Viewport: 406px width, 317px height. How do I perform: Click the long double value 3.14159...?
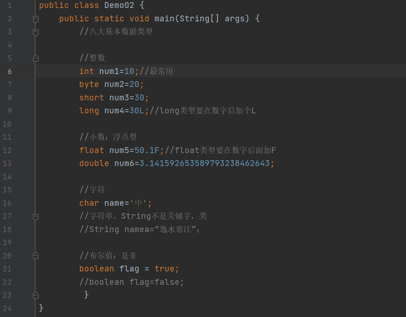[x=204, y=163]
